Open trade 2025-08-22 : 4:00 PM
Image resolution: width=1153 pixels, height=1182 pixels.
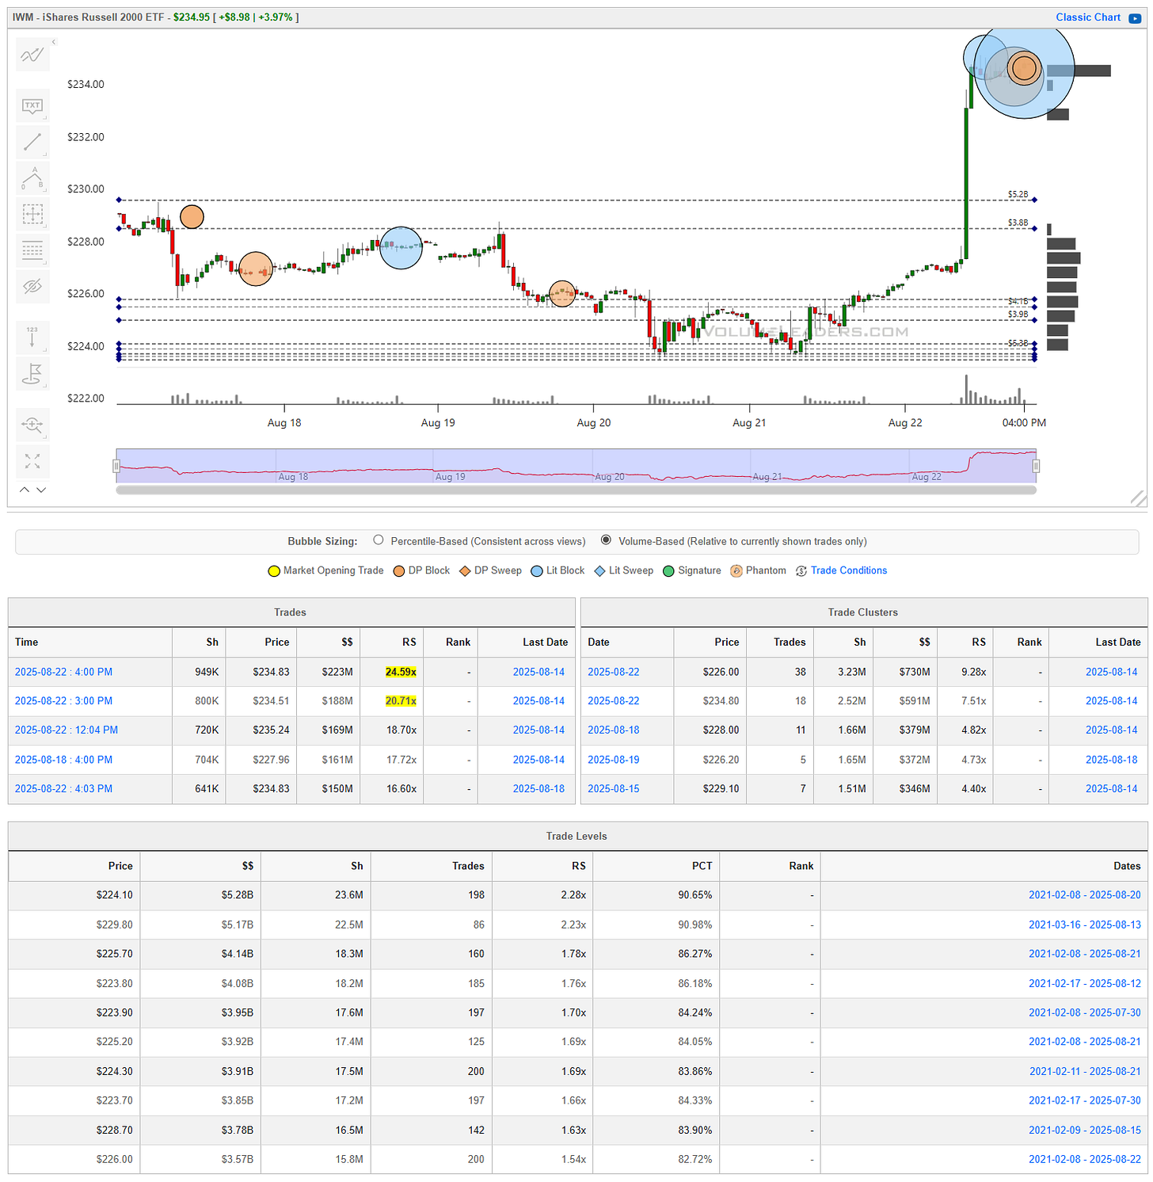tap(63, 672)
